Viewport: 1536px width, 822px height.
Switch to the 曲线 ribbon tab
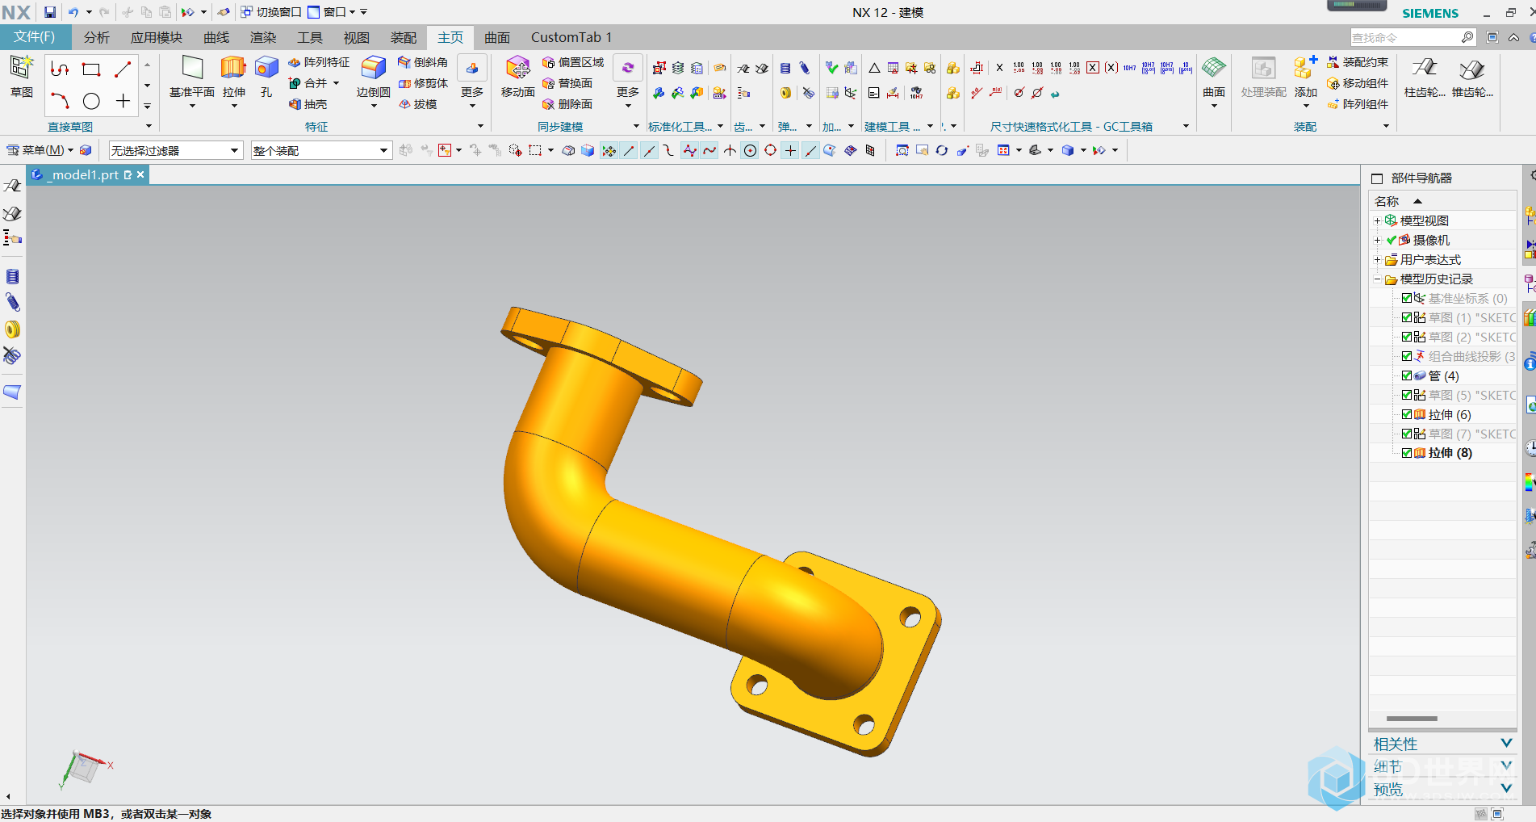[216, 37]
